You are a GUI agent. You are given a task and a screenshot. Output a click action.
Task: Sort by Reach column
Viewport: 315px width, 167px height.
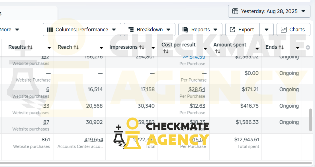(x=76, y=47)
